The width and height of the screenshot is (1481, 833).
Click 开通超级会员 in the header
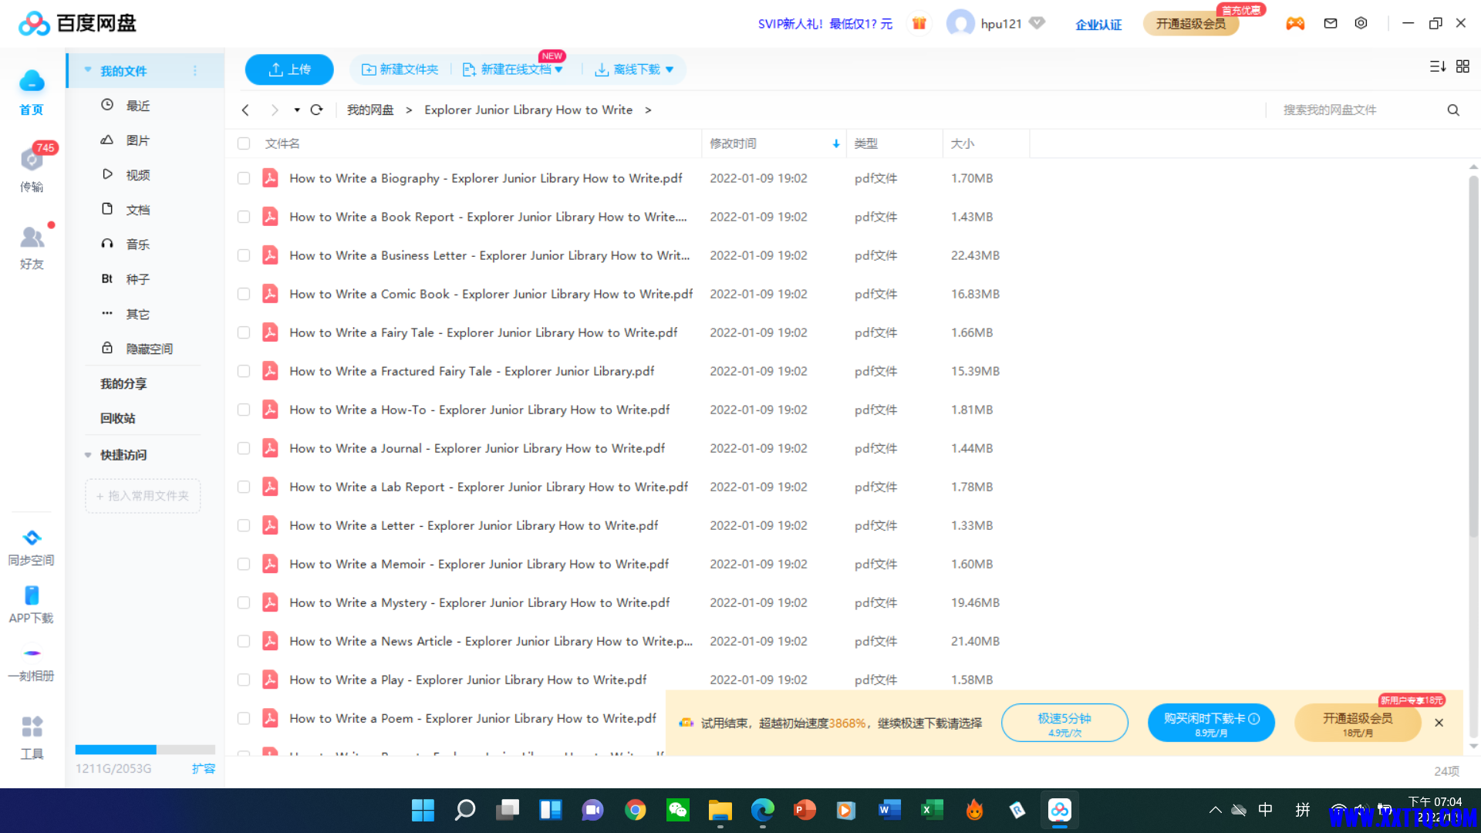[1190, 24]
